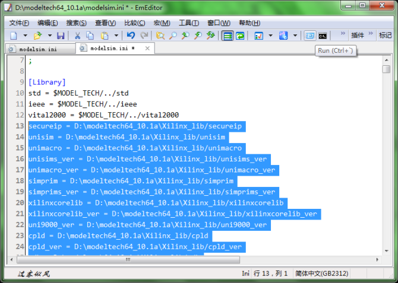
Task: Click the 标记 toolbar label
Action: click(x=386, y=36)
